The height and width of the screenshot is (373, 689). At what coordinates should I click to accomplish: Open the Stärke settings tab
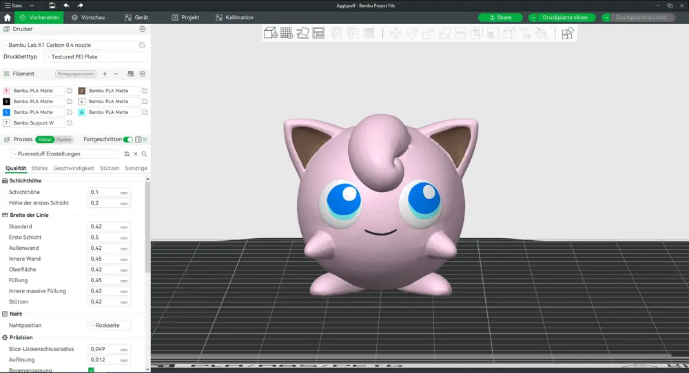[x=39, y=168]
